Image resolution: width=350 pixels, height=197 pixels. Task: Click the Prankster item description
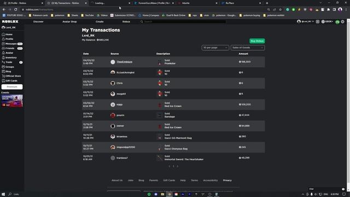coord(170,63)
